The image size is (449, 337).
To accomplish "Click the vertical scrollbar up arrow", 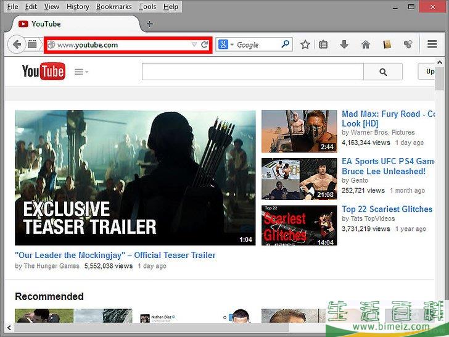I will pos(440,62).
